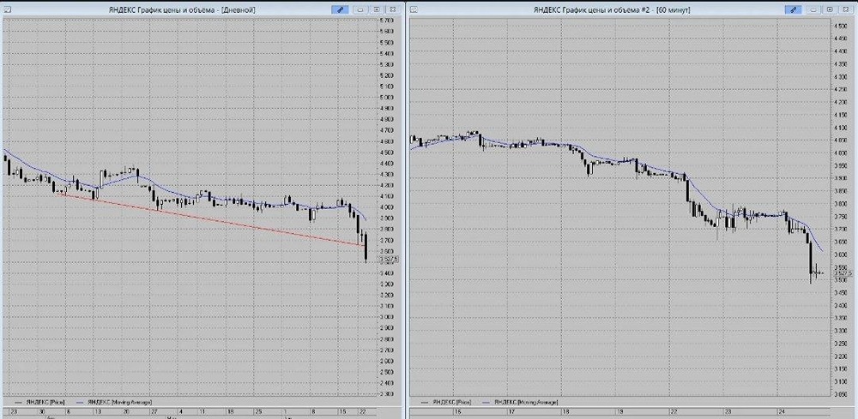Minimize the 60 минут chart window

click(x=814, y=9)
